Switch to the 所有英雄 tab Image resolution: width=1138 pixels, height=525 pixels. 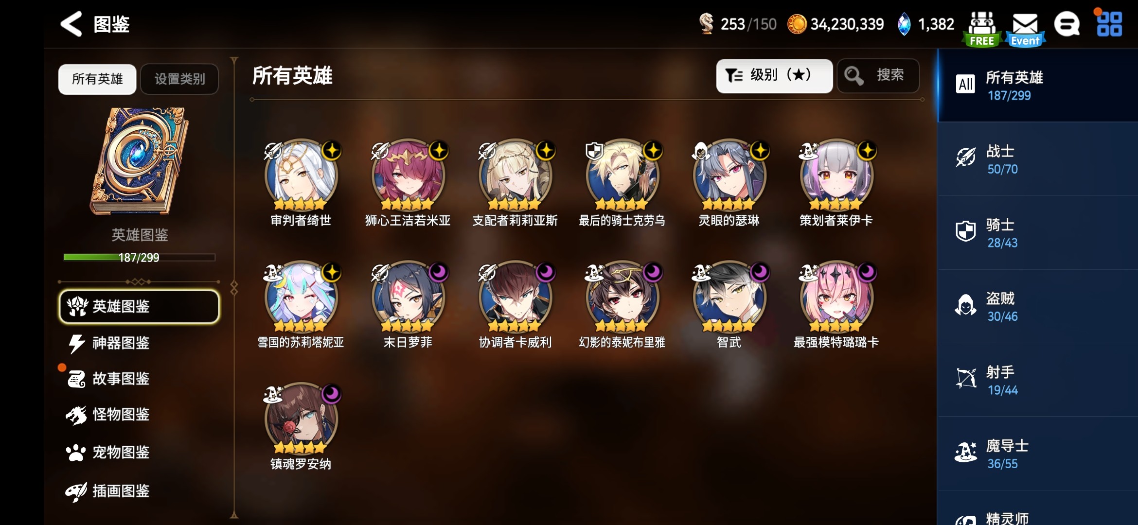[97, 79]
